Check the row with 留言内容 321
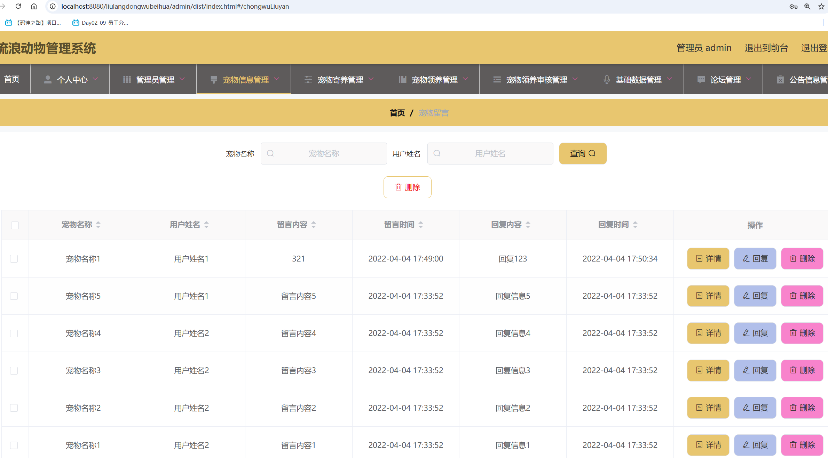 14,258
